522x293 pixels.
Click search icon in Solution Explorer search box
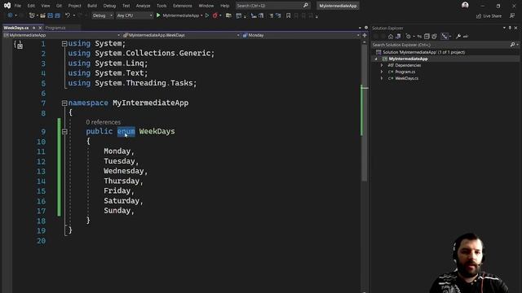tap(513, 45)
